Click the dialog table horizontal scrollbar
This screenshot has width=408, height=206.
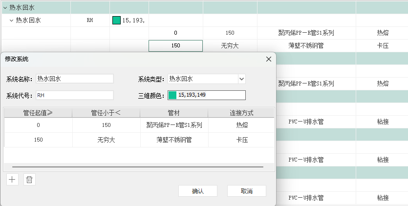pos(134,167)
